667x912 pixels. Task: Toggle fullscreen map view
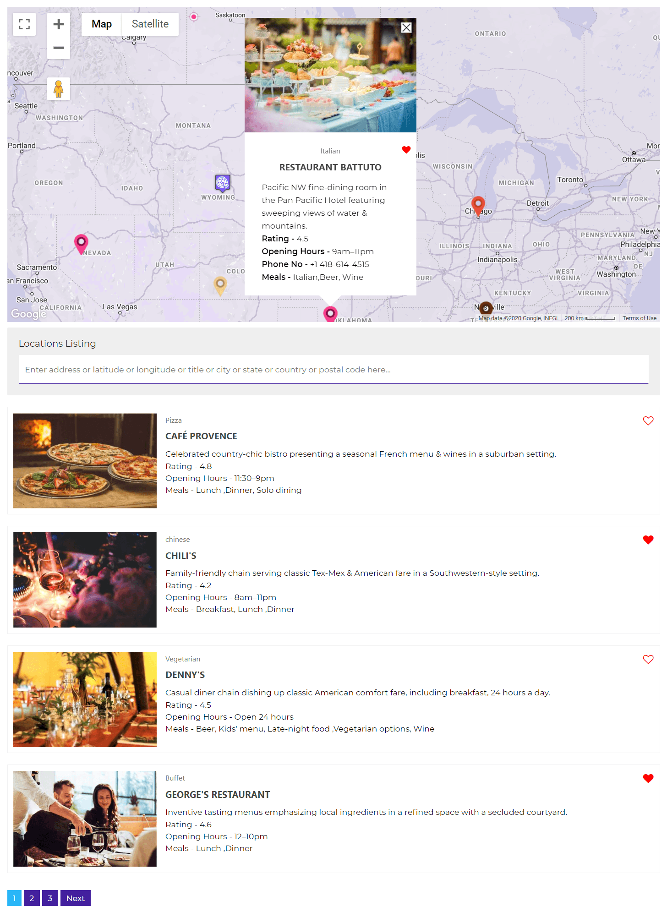[x=24, y=24]
